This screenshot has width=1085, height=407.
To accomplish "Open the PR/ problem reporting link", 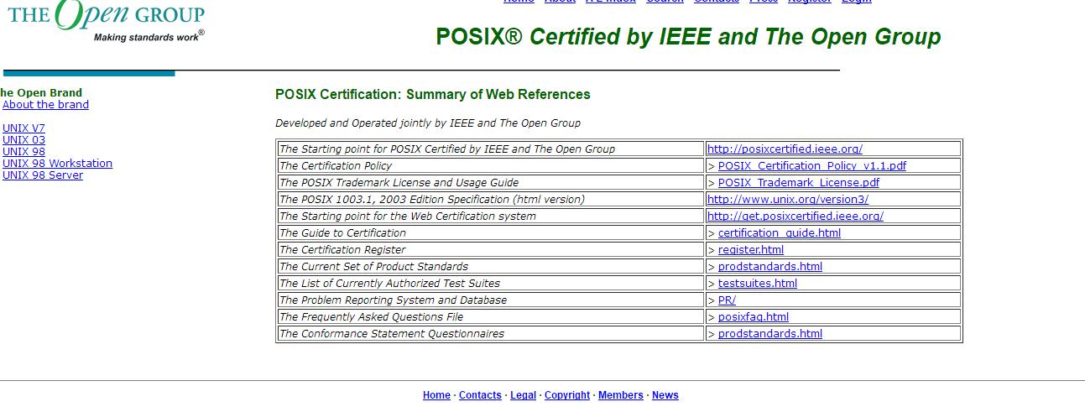I will pyautogui.click(x=727, y=300).
